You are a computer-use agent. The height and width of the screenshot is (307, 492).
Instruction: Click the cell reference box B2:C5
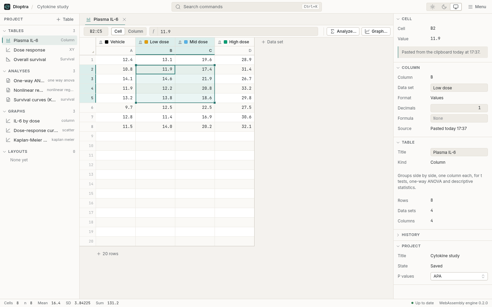[x=96, y=31]
